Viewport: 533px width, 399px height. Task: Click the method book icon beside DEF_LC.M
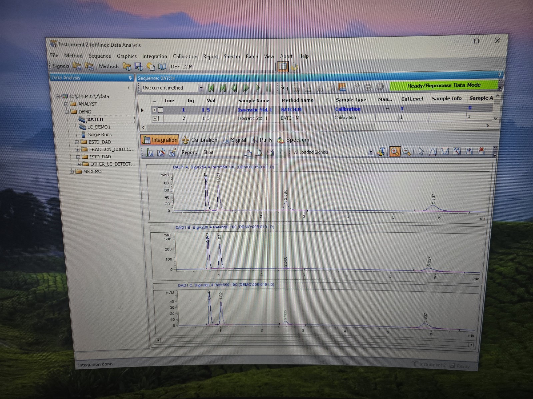162,67
